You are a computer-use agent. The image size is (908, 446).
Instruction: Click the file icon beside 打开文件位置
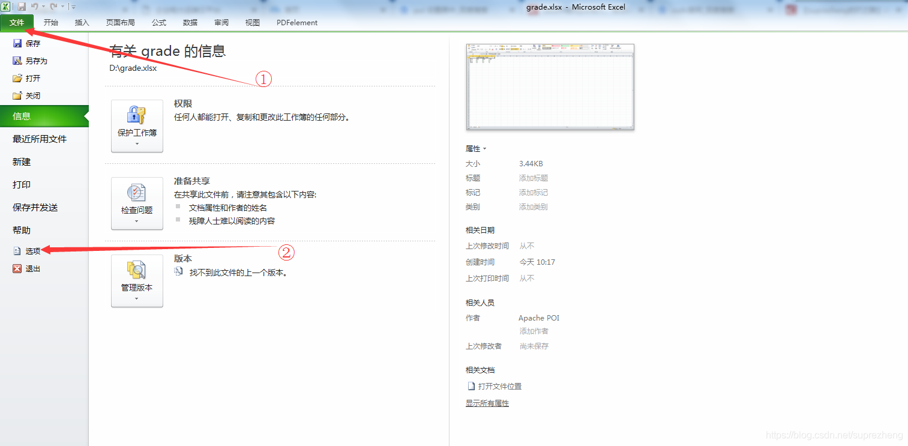[471, 387]
